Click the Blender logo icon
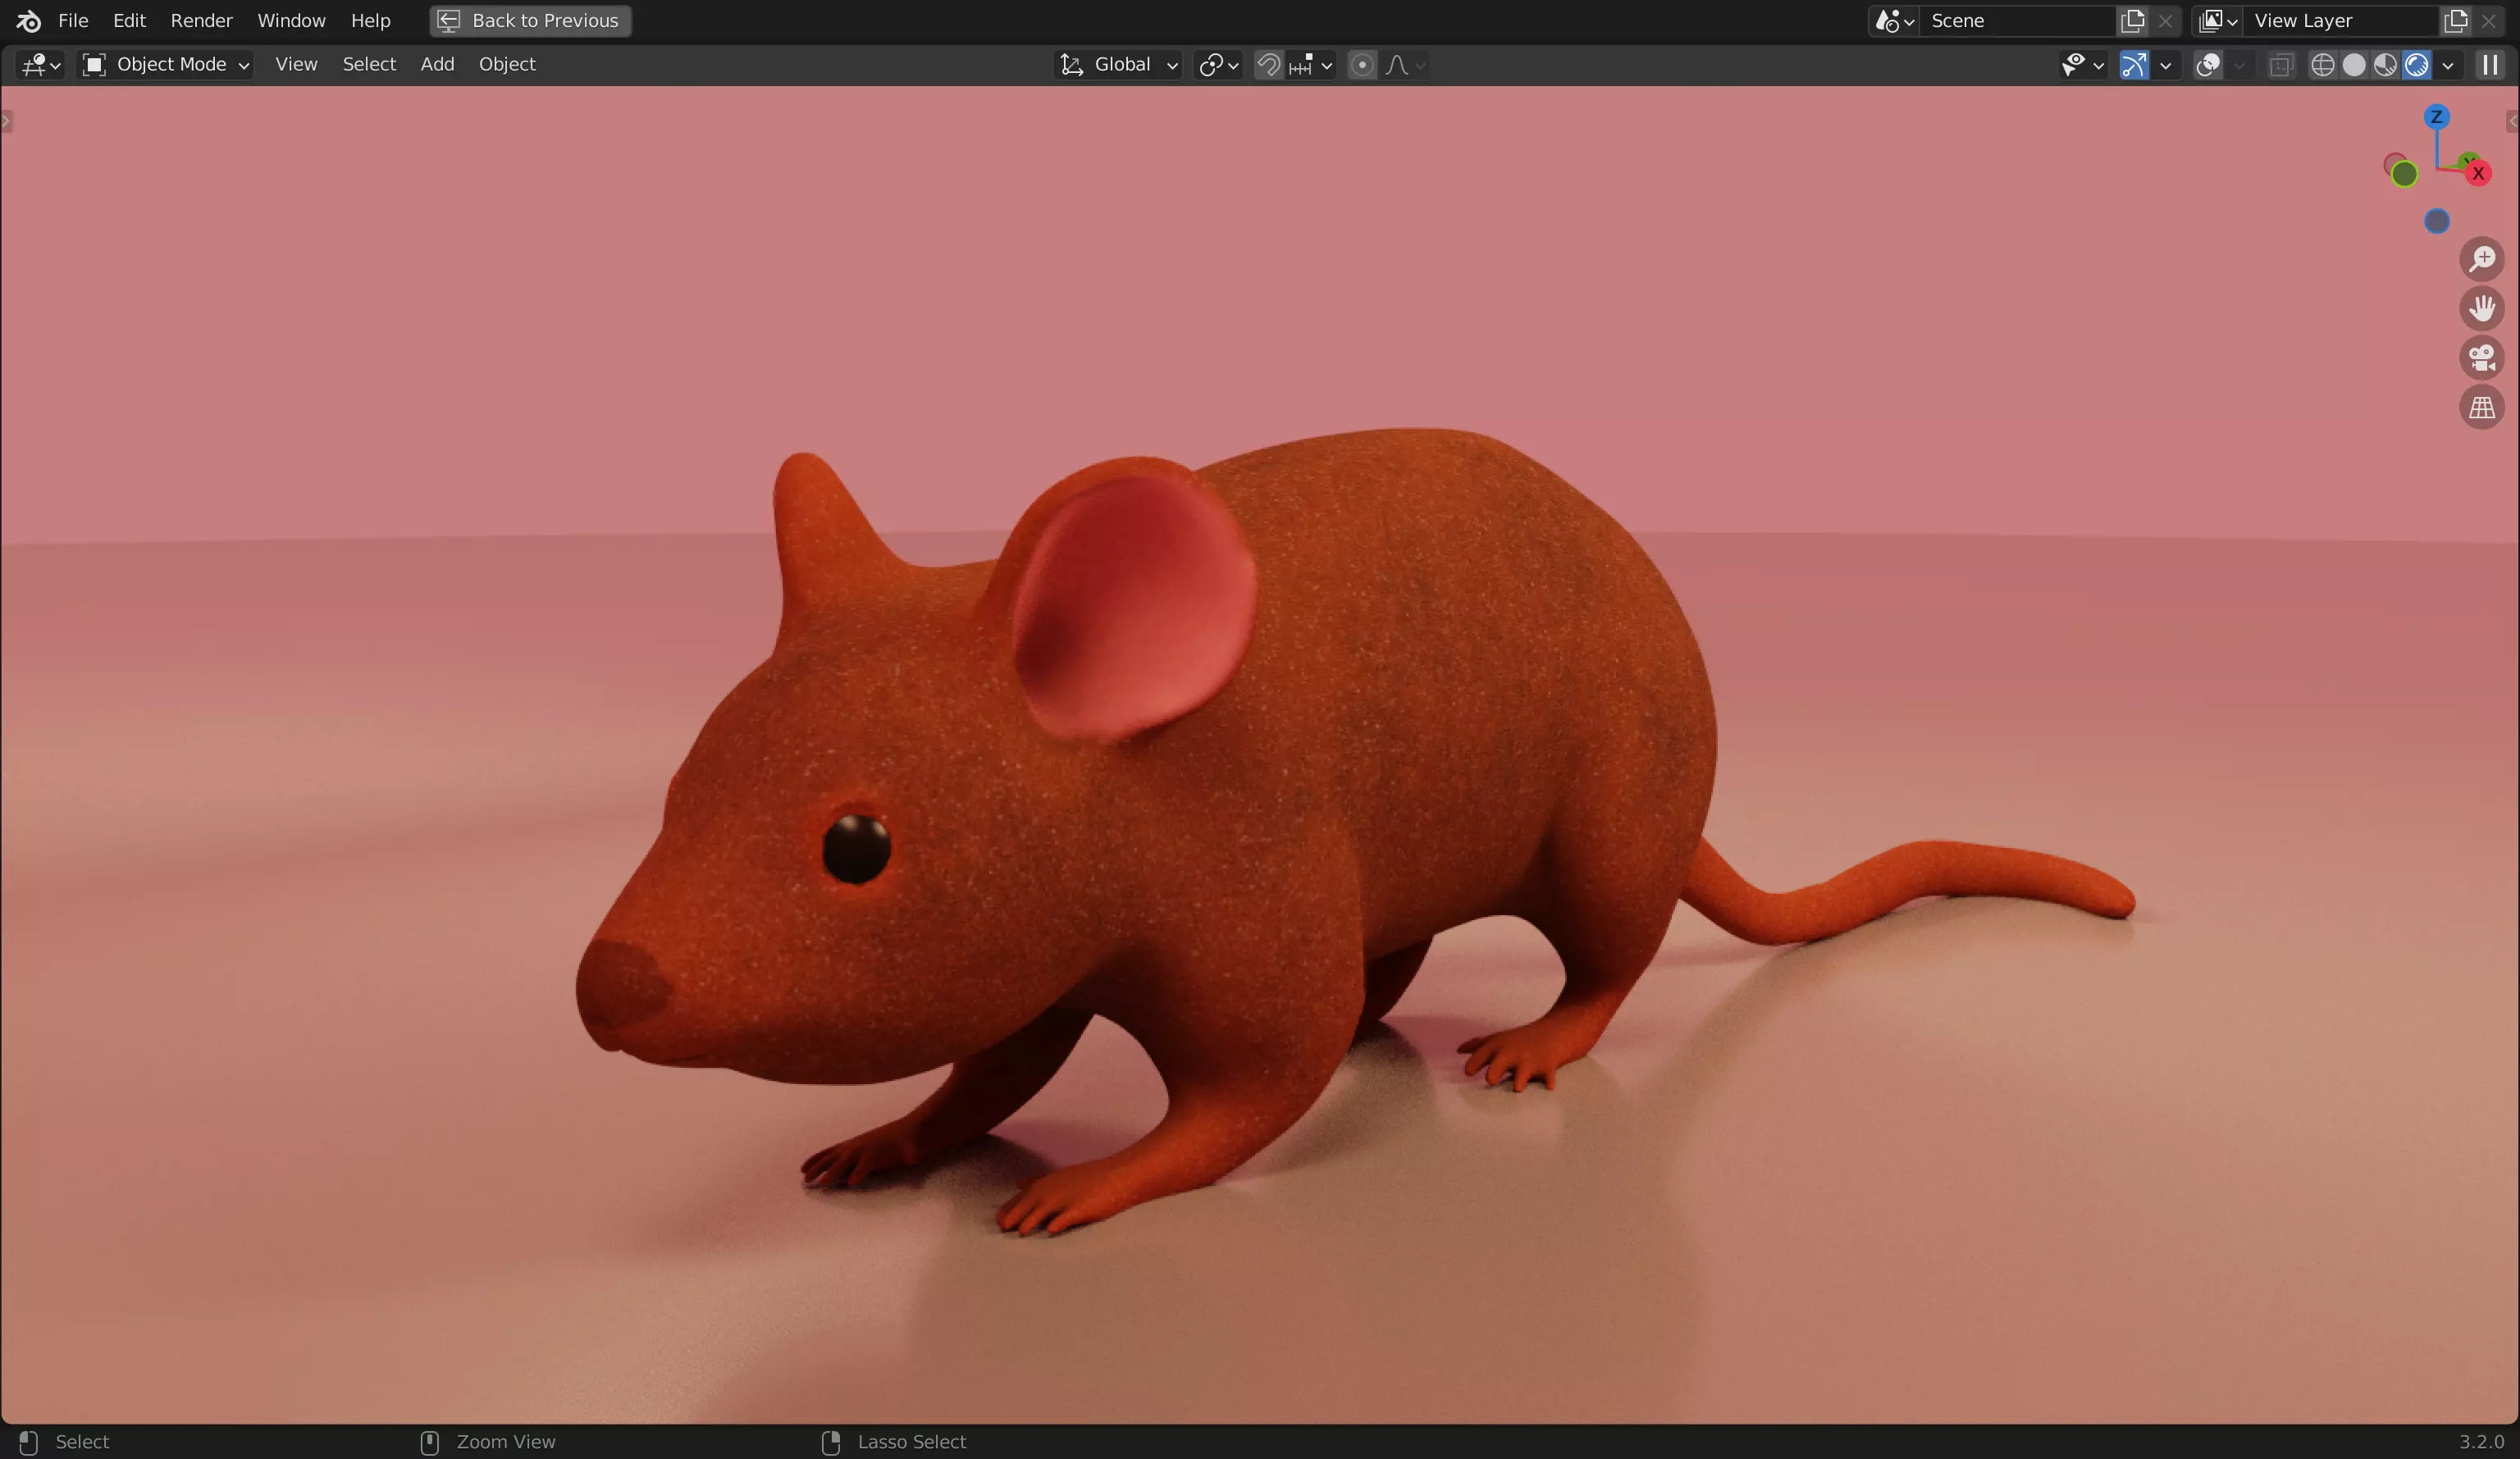 [28, 20]
